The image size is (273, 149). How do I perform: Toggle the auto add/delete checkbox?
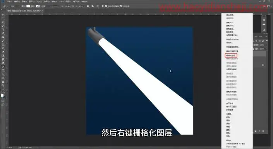tap(106, 6)
